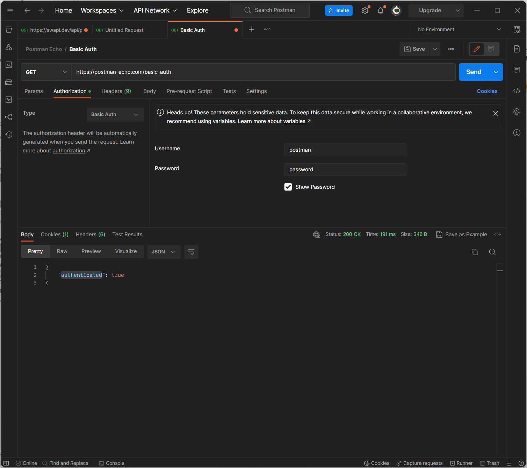Open the notifications bell
The height and width of the screenshot is (468, 527).
click(381, 10)
